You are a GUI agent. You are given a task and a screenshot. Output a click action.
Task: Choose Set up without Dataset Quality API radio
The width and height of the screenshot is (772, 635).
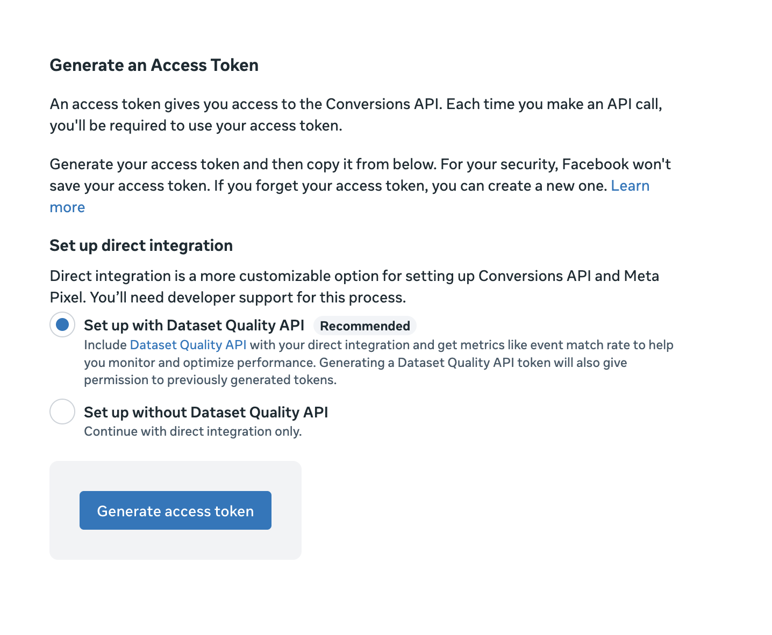(x=62, y=412)
